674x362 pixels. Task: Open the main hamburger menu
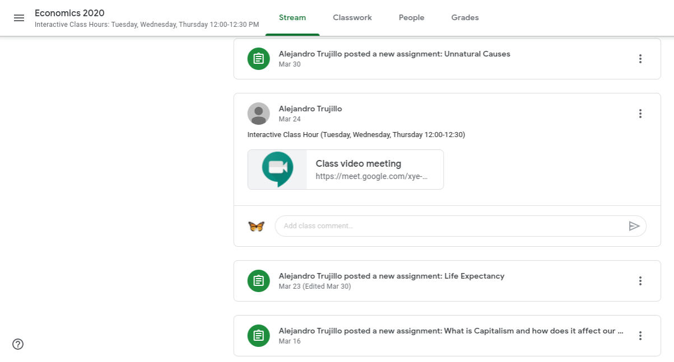19,18
